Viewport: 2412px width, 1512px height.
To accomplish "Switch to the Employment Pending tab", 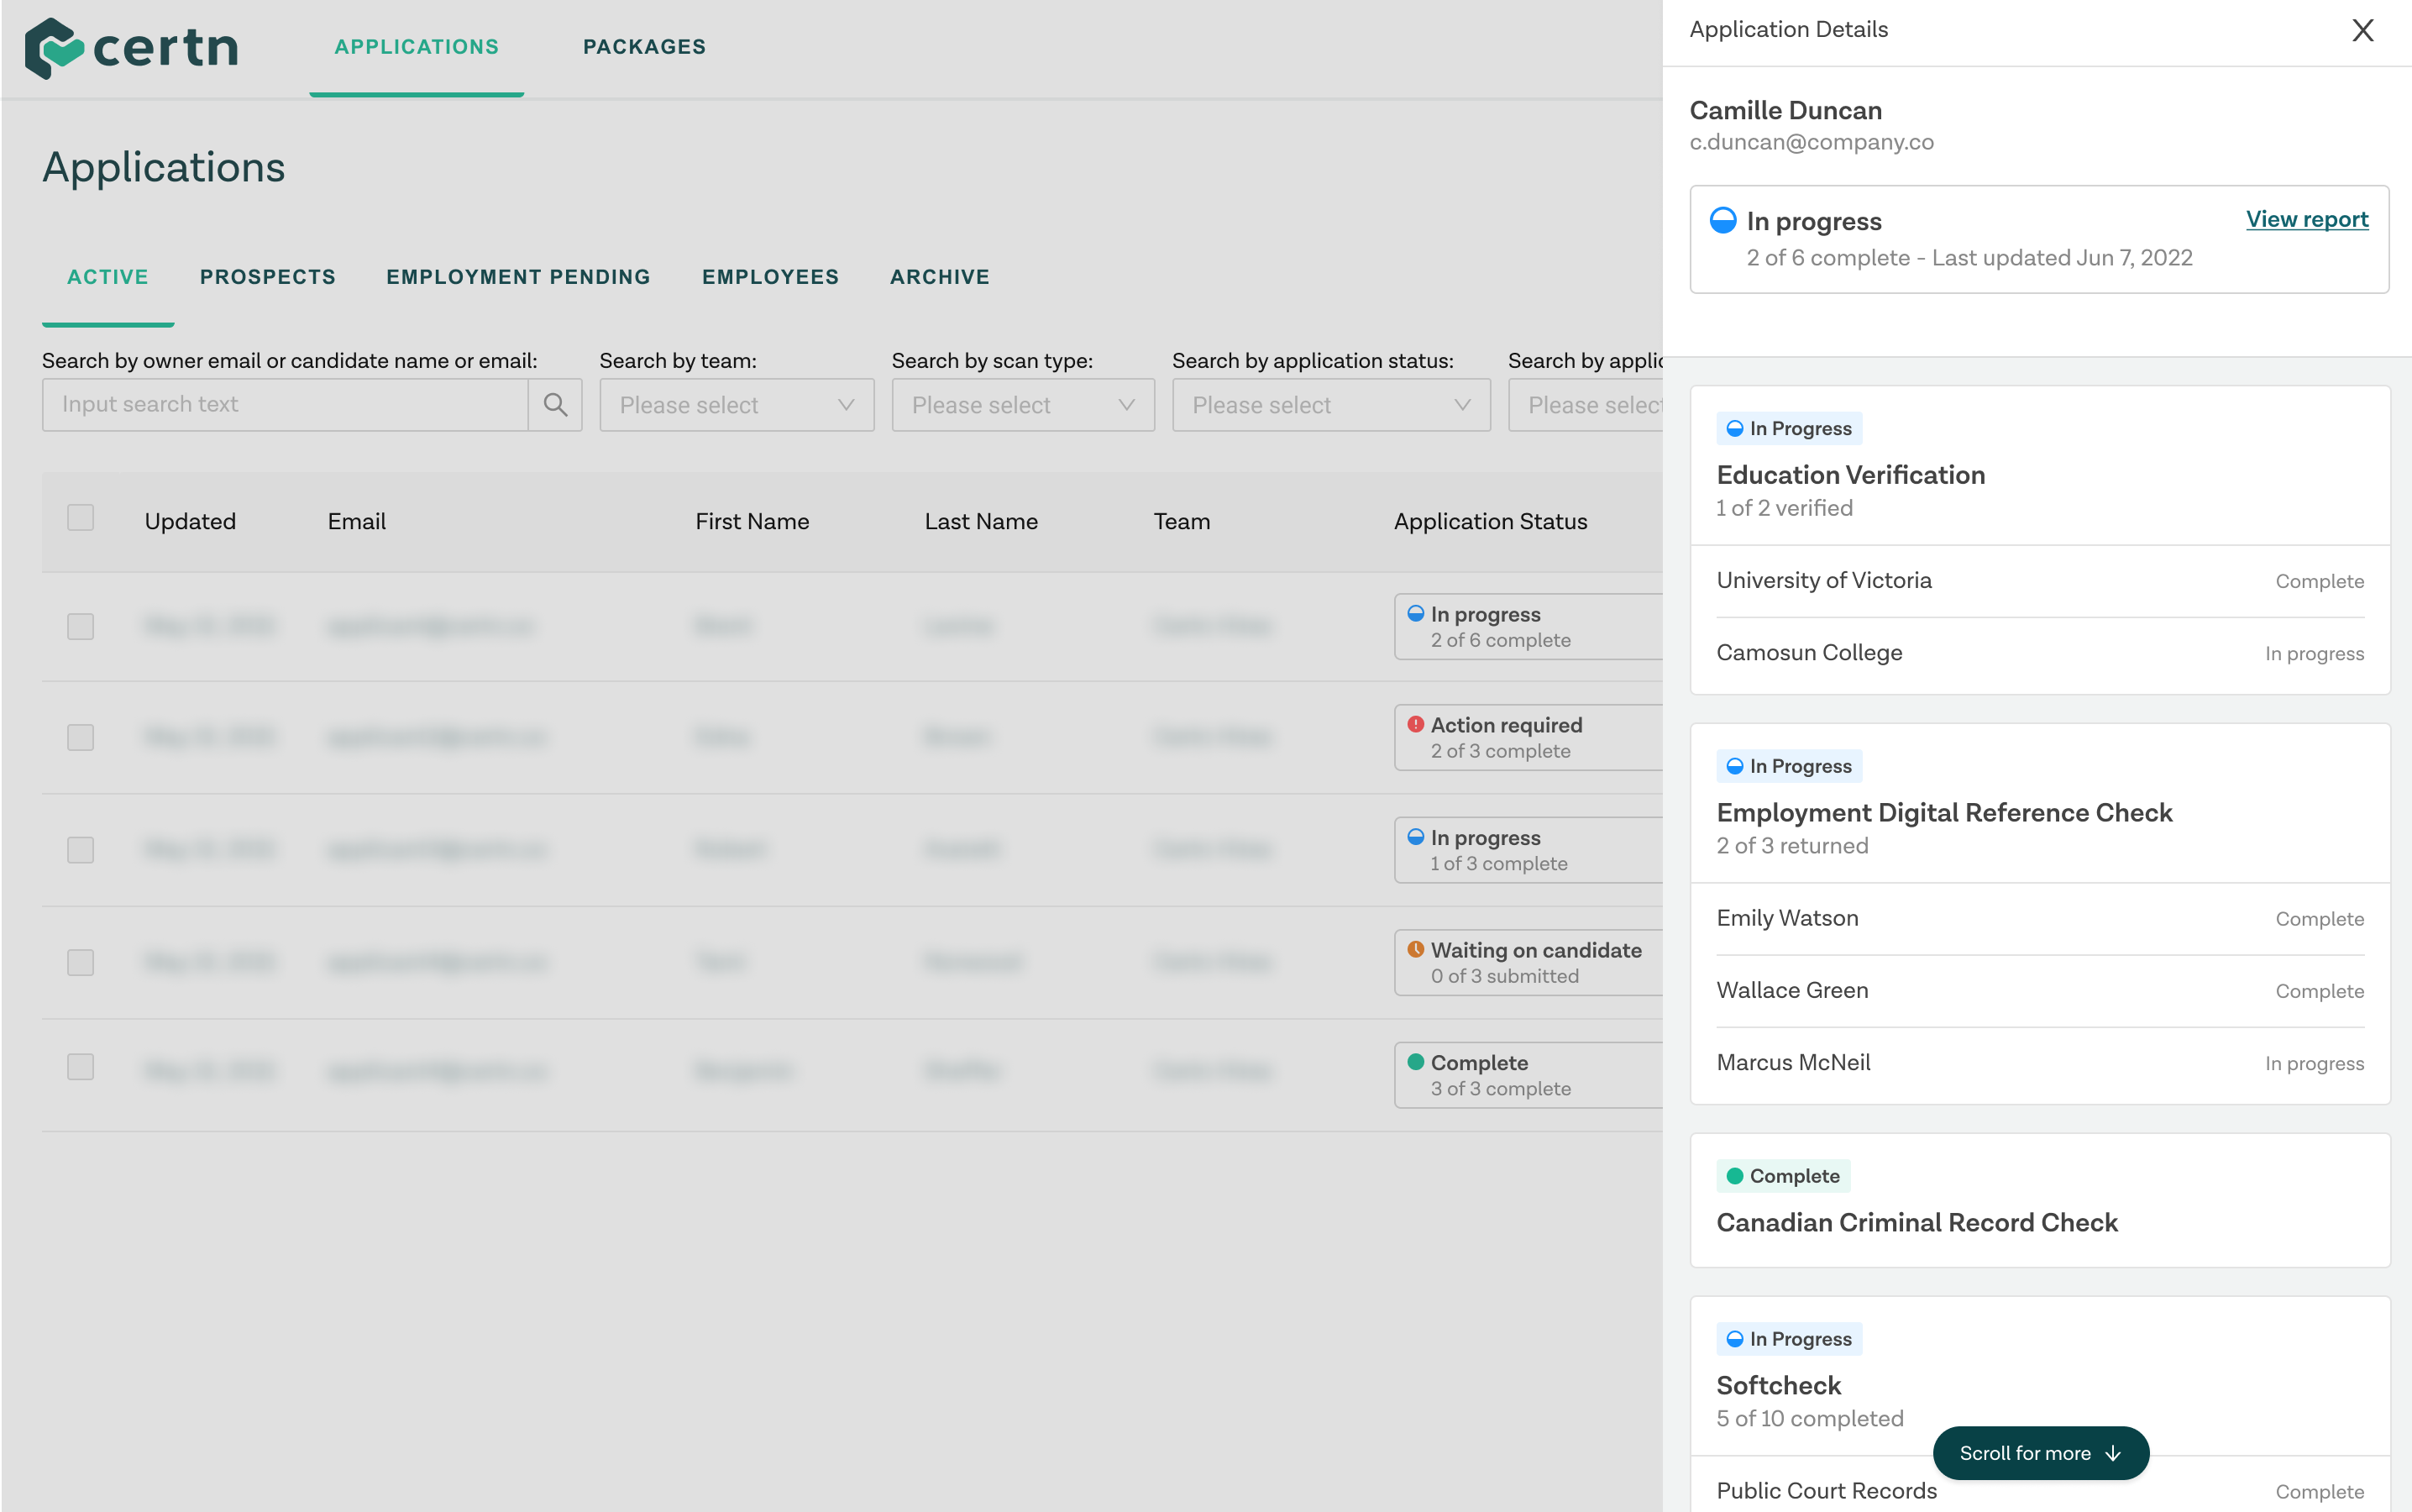I will tap(518, 277).
